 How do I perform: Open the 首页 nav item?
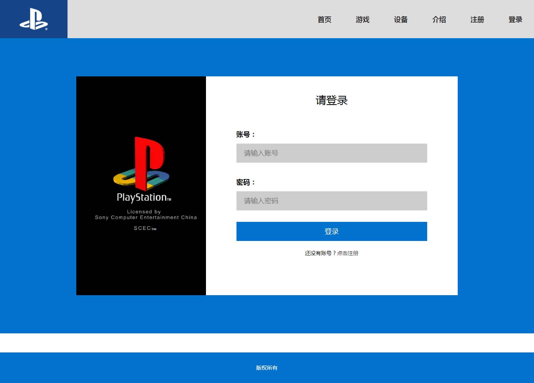tap(325, 19)
